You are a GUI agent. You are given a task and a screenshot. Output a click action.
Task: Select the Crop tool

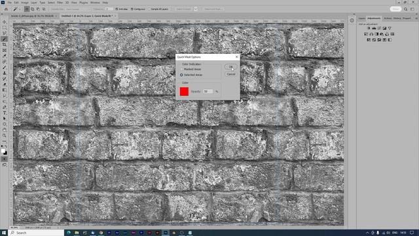[x=5, y=45]
